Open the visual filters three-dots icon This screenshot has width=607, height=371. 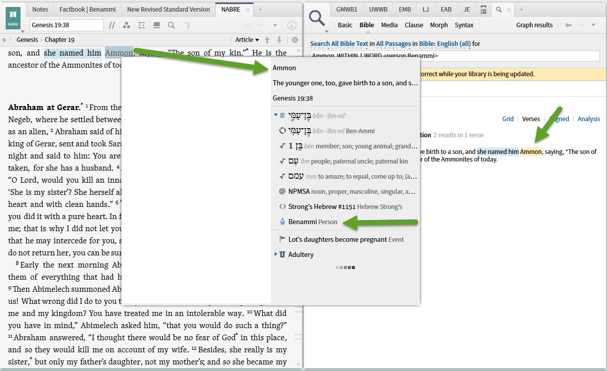[x=127, y=25]
